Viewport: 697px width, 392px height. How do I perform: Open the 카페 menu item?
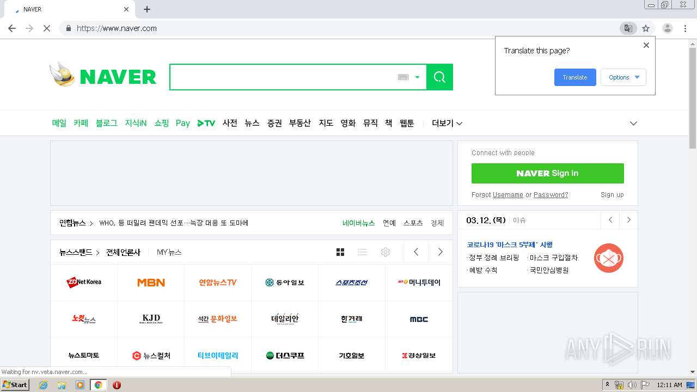click(x=81, y=123)
